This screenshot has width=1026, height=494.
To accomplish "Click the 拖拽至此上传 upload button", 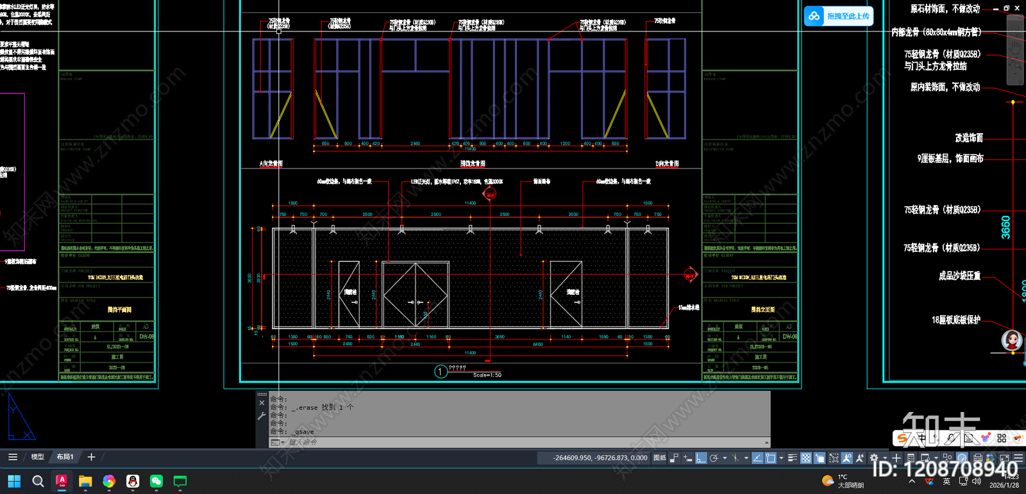I will tap(839, 16).
